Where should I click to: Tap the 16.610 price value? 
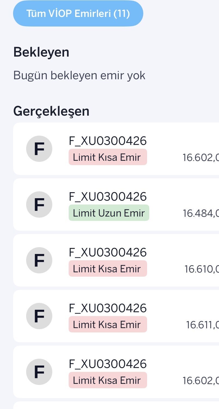(202, 269)
